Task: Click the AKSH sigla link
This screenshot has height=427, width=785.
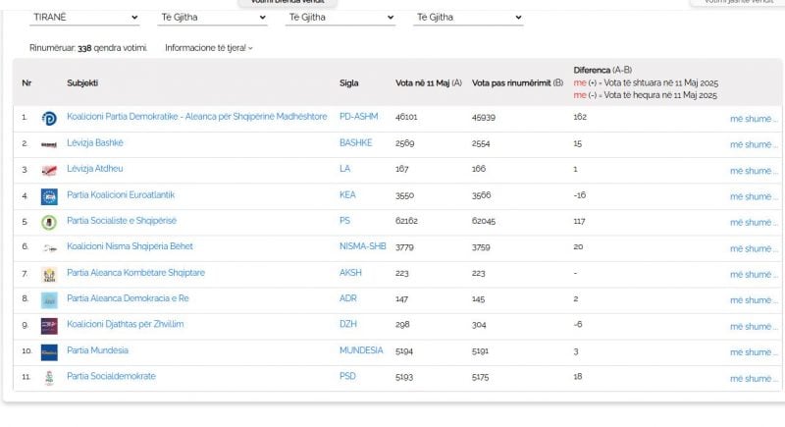Action: [x=350, y=273]
